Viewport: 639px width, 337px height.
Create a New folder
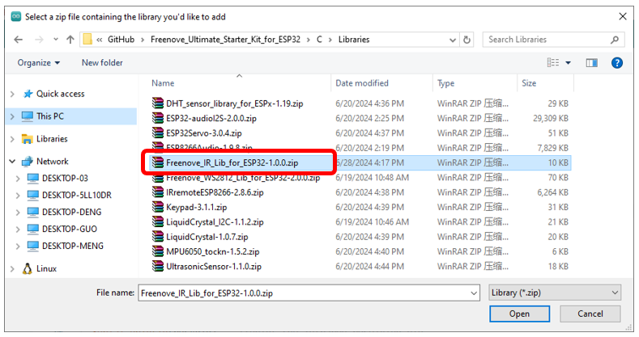pyautogui.click(x=102, y=62)
